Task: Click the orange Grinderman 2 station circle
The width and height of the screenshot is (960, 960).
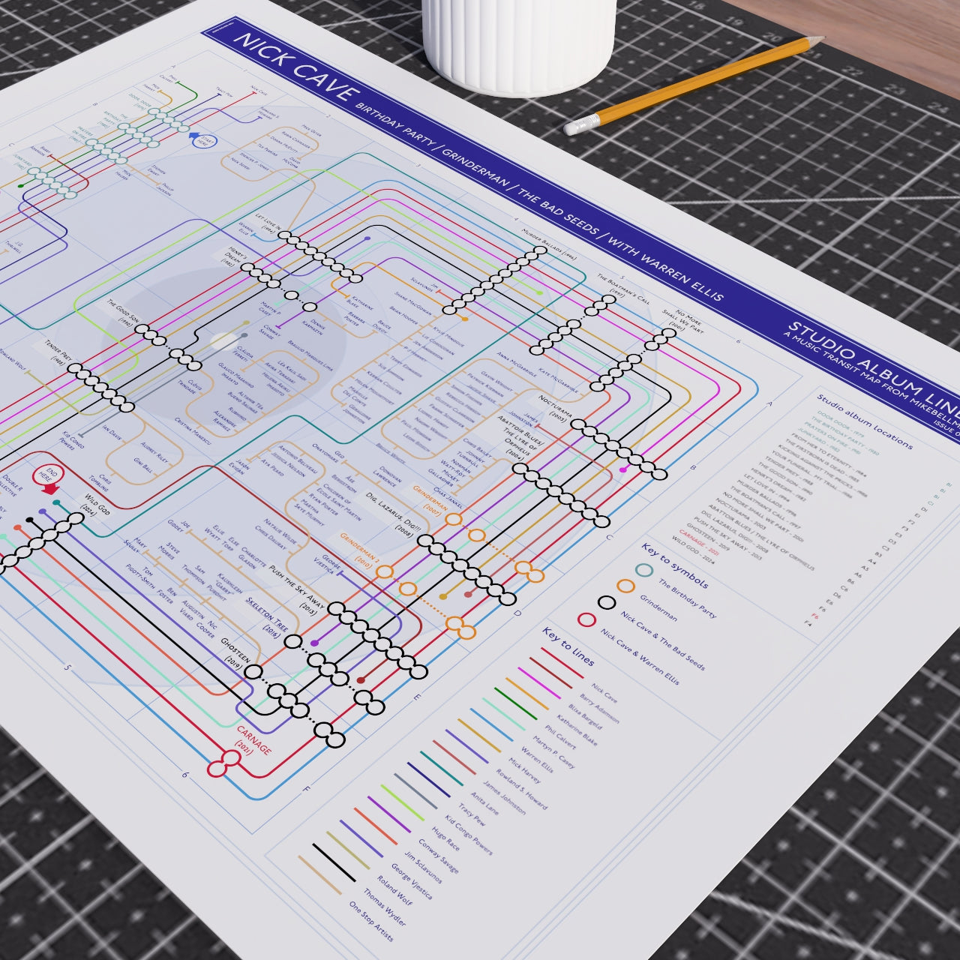Action: [385, 571]
